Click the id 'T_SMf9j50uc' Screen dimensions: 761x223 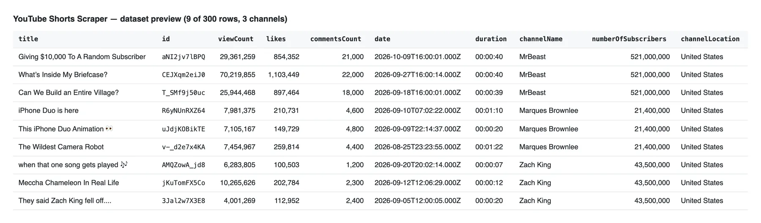(183, 92)
